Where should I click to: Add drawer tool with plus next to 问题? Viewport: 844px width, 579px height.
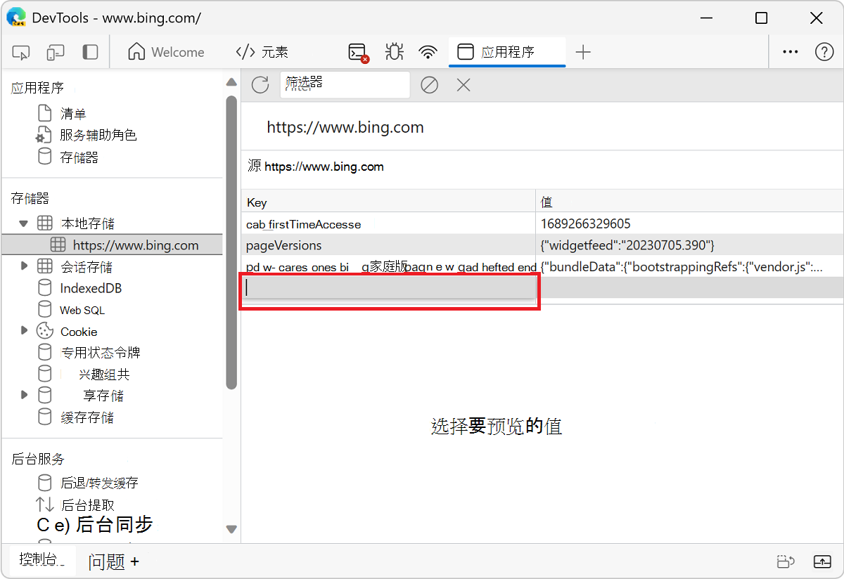click(135, 561)
